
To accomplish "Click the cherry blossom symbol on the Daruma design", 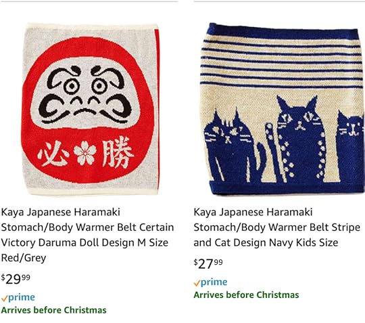I will pyautogui.click(x=84, y=153).
